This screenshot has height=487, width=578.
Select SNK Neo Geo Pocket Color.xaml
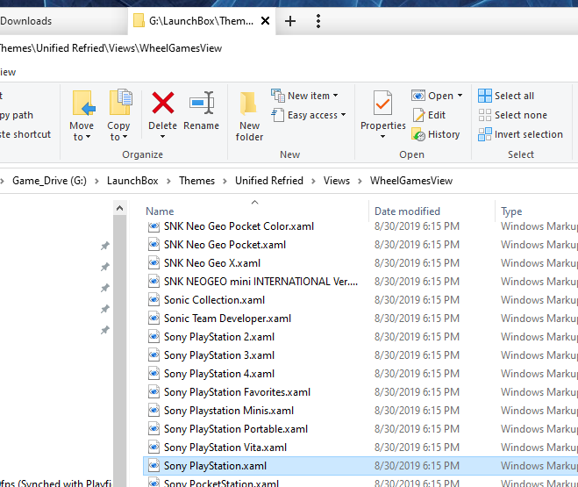239,226
